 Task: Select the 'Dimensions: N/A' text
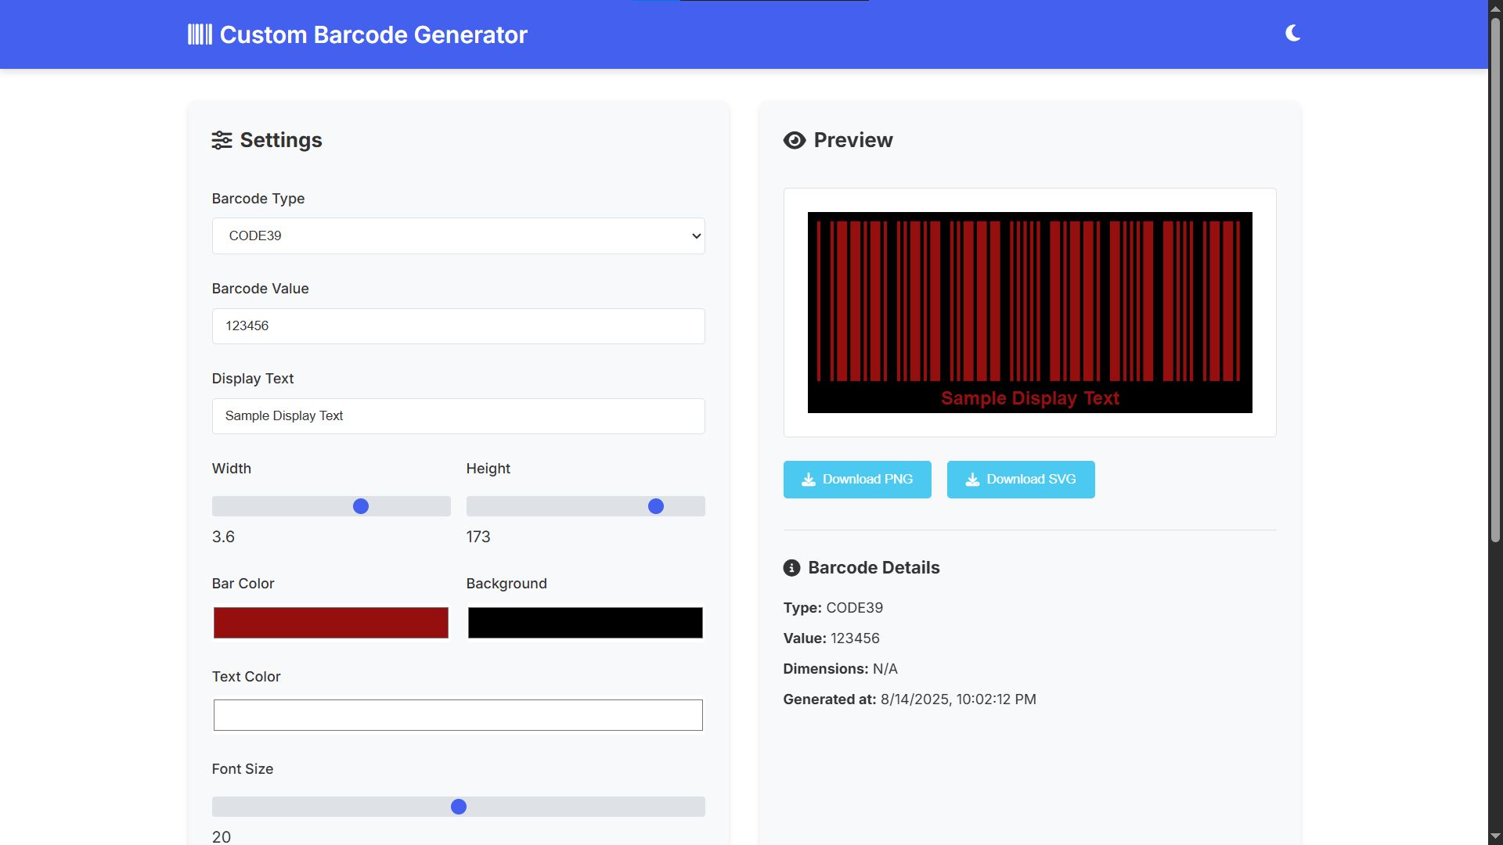point(840,669)
